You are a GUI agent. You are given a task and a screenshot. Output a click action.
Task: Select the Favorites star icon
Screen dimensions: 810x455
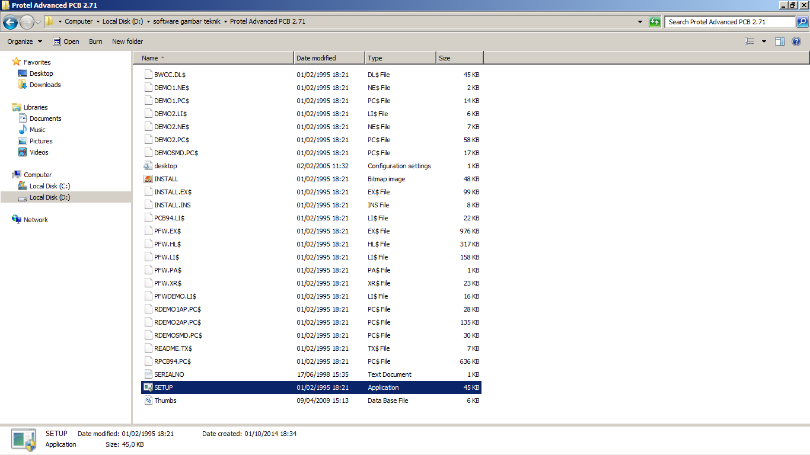coord(17,62)
